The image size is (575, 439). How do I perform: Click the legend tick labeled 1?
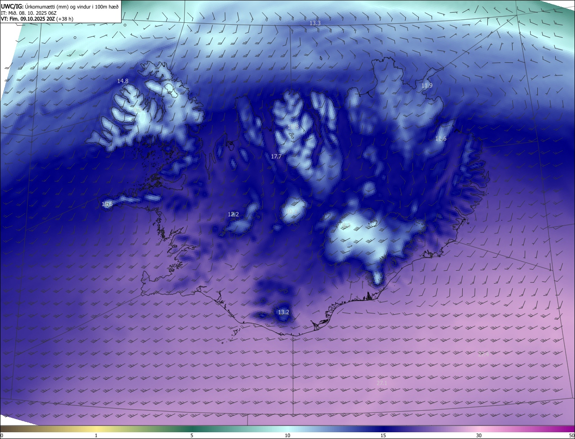pos(96,435)
